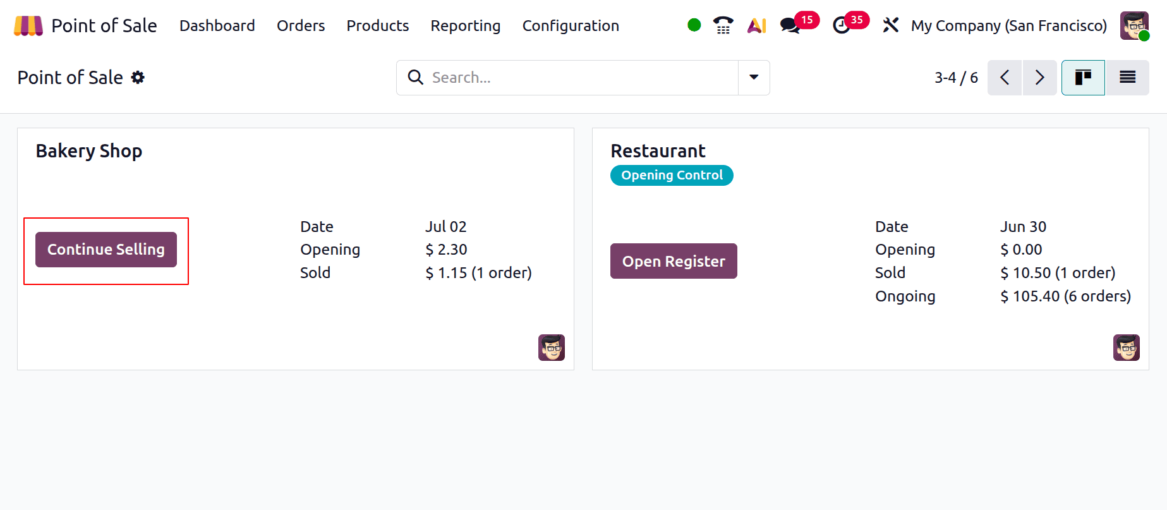Open the Dashboard menu
The image size is (1167, 510).
pyautogui.click(x=217, y=26)
